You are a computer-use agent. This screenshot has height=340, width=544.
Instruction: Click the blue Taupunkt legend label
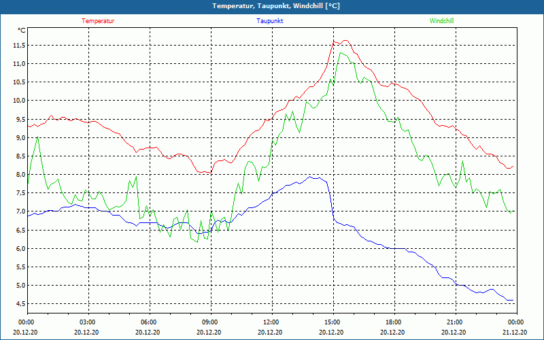[269, 21]
